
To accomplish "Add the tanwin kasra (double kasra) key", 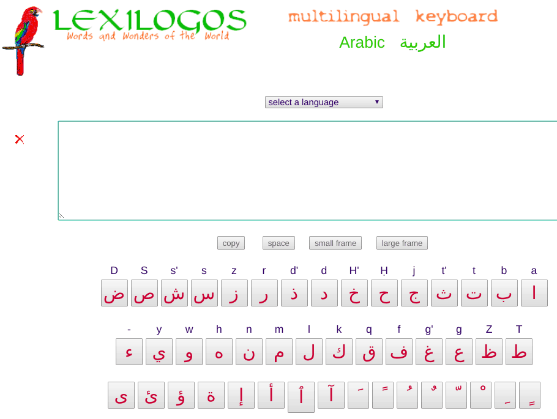I will click(529, 395).
